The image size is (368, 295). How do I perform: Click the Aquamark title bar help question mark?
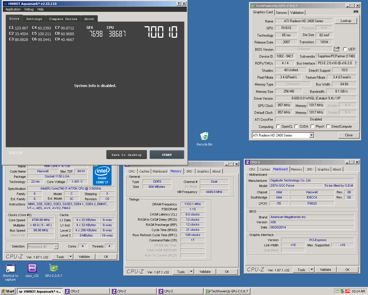pos(179,4)
